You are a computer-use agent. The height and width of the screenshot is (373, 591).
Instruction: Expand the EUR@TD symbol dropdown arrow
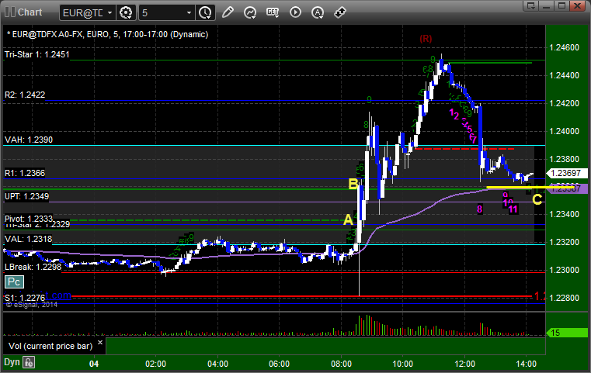click(110, 13)
